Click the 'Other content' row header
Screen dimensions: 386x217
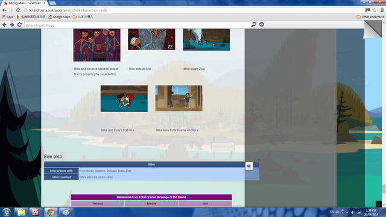click(62, 177)
